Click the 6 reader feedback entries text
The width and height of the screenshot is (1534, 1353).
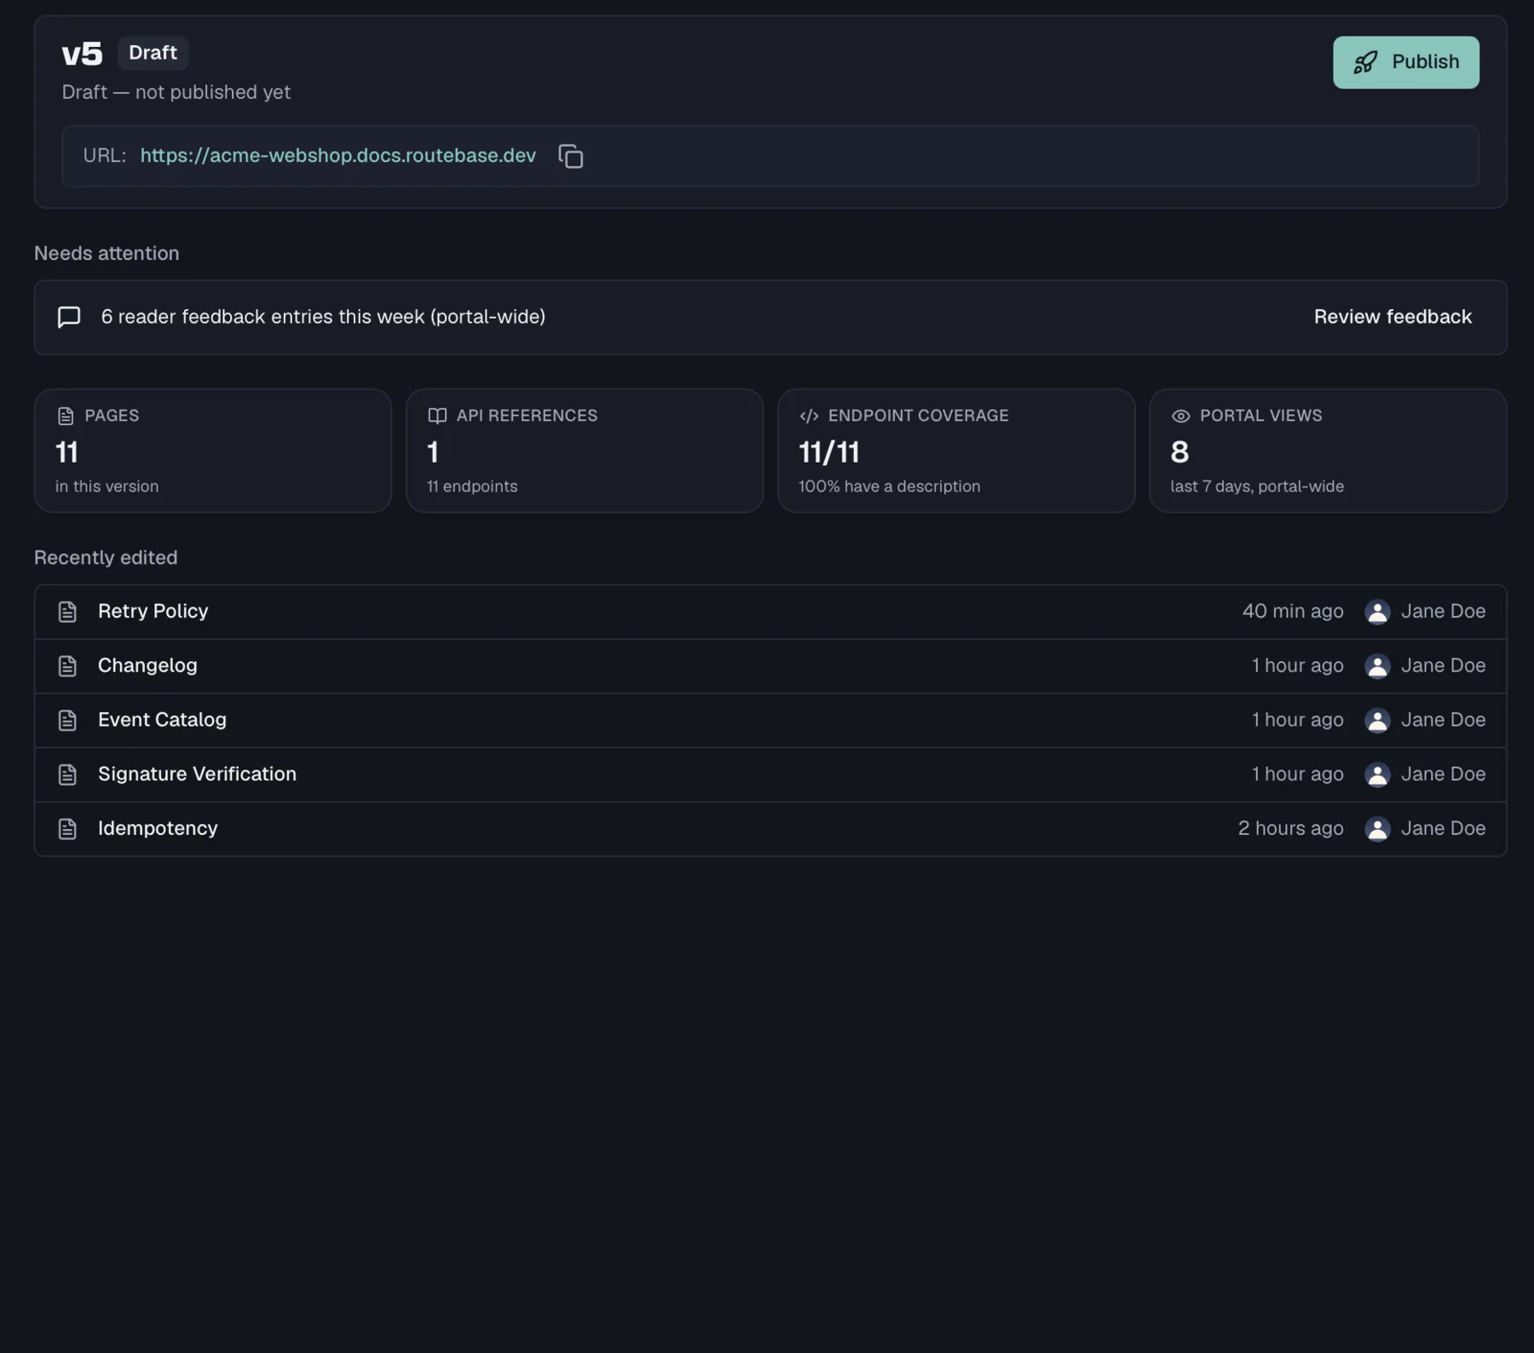(x=323, y=317)
